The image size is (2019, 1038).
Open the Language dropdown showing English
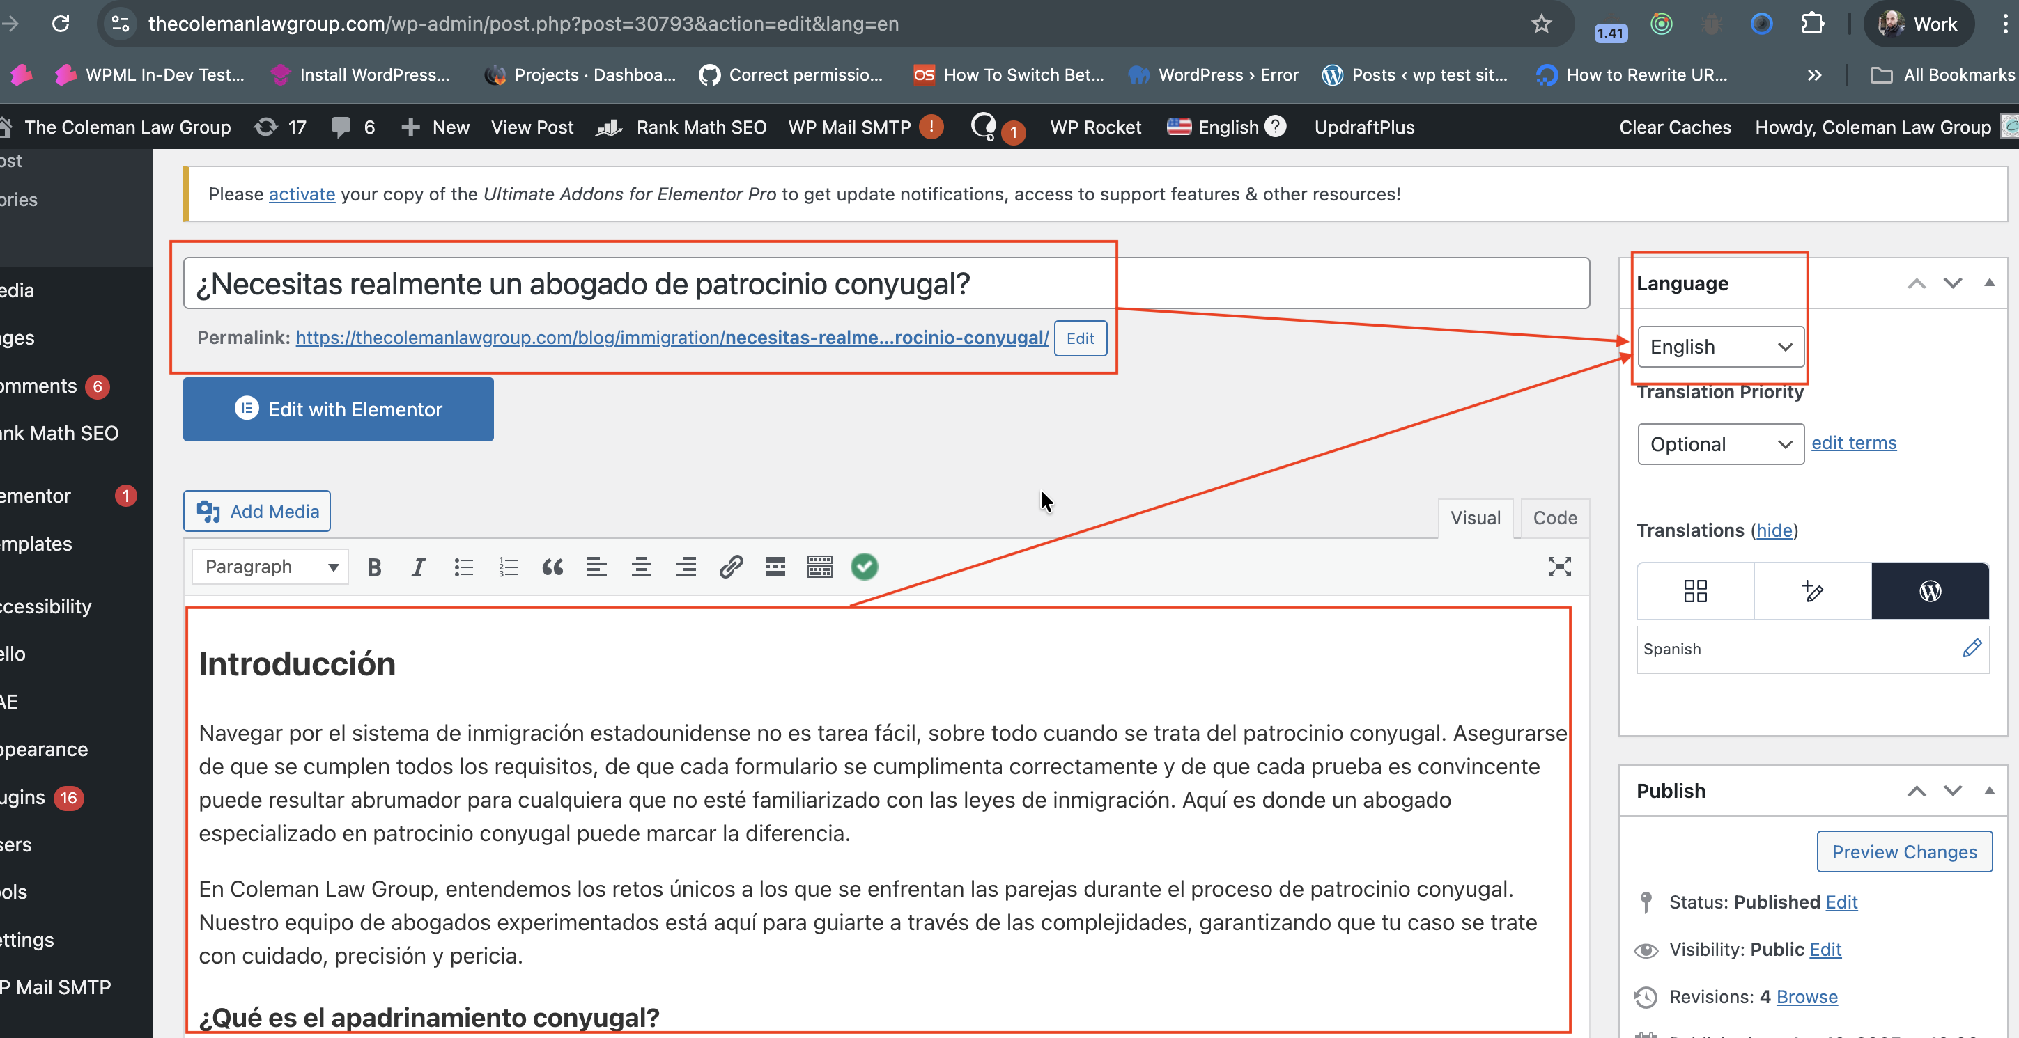1719,346
